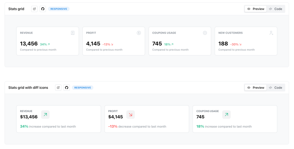Click the dollar coin icon on Profit card
This screenshot has height=149, width=294.
139,33
